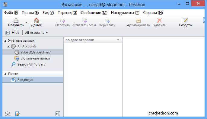Click the magnifier icon beside Search All Folders
The width and height of the screenshot is (207, 119).
point(13,64)
